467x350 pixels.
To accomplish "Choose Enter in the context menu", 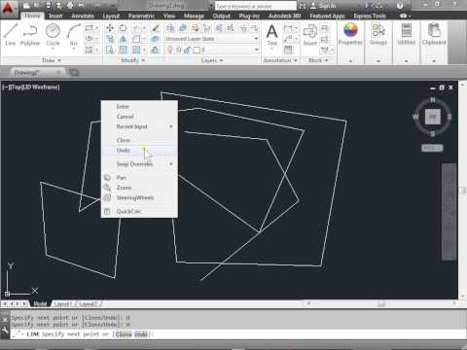I will point(139,106).
